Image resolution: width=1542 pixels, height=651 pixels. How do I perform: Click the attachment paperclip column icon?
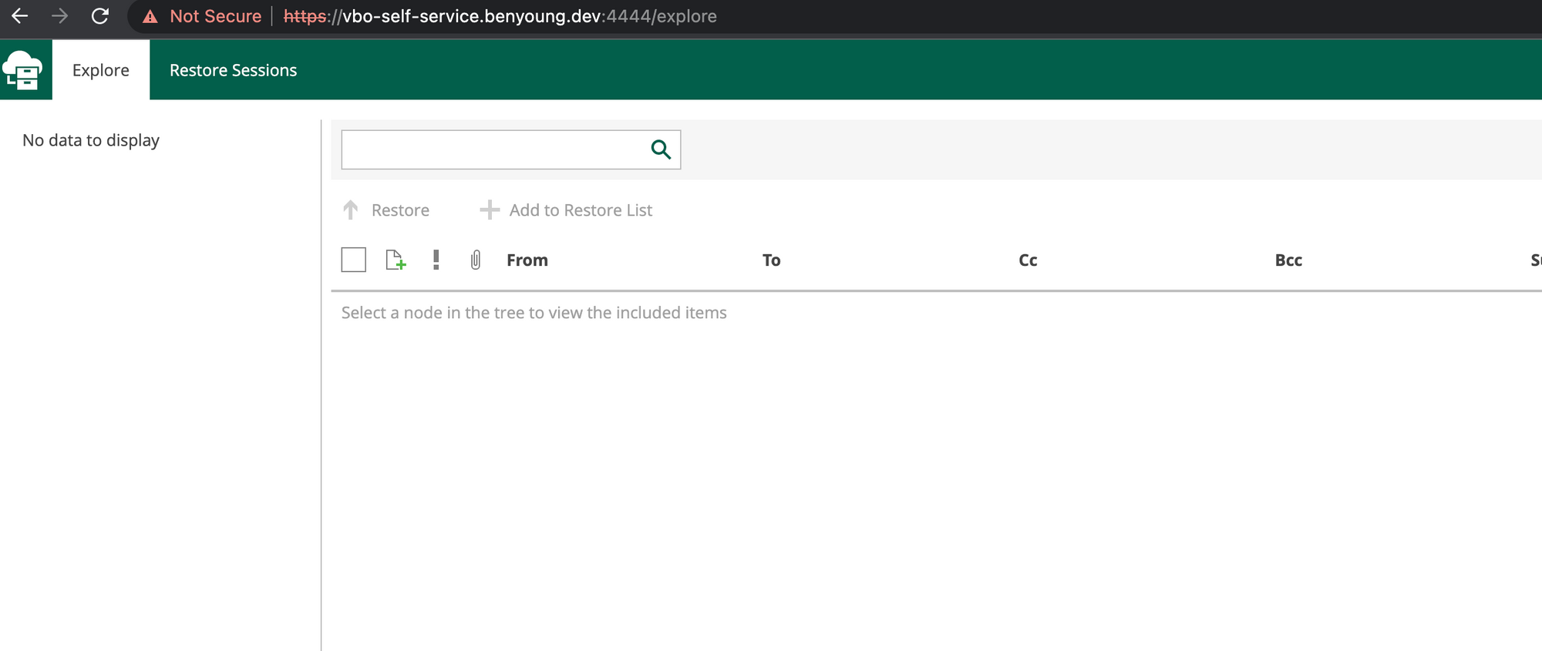point(476,260)
